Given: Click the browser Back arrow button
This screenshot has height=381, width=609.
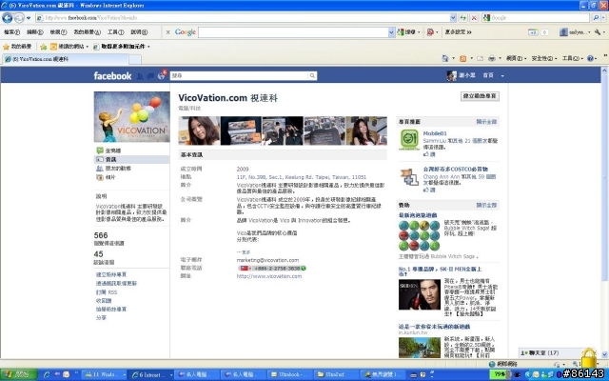Looking at the screenshot, I should coord(7,17).
